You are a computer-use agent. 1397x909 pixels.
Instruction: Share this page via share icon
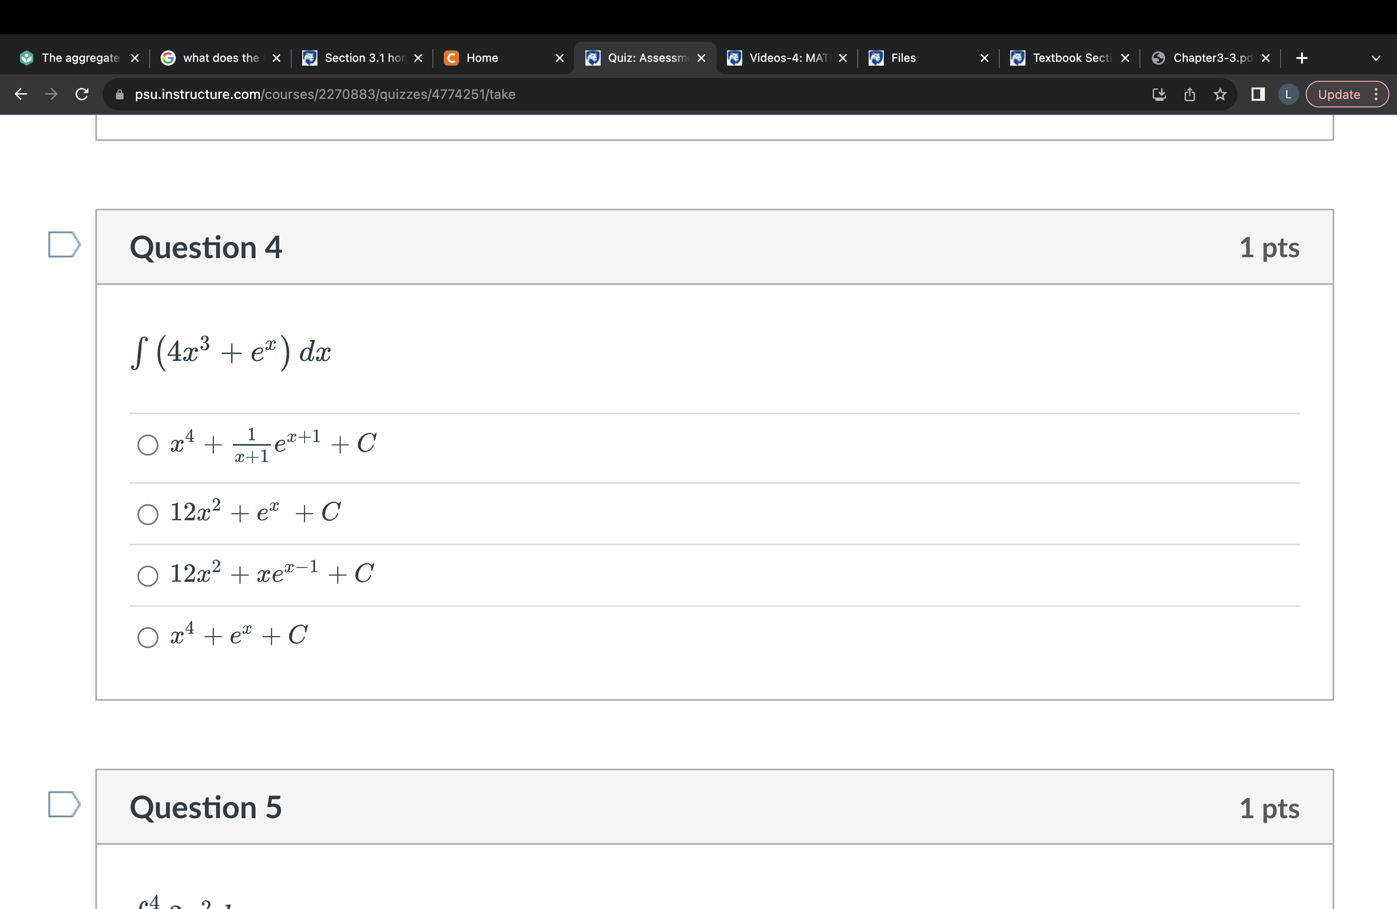[x=1190, y=94]
